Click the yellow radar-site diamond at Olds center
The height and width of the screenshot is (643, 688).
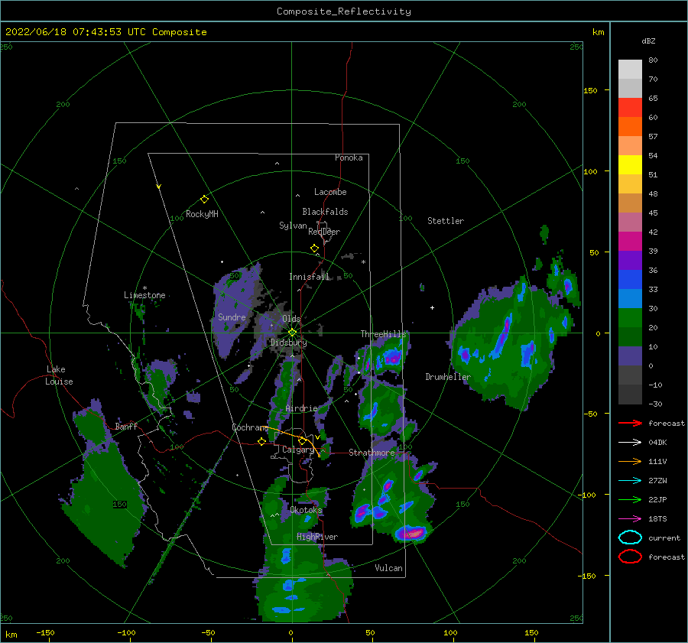292,333
